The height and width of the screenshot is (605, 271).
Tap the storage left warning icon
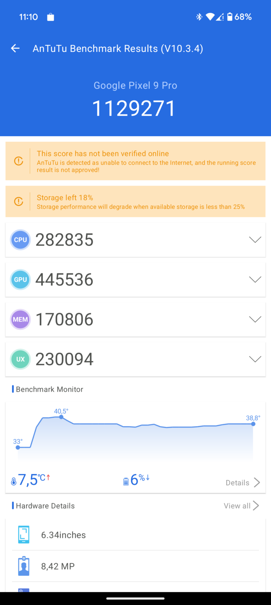click(x=19, y=201)
